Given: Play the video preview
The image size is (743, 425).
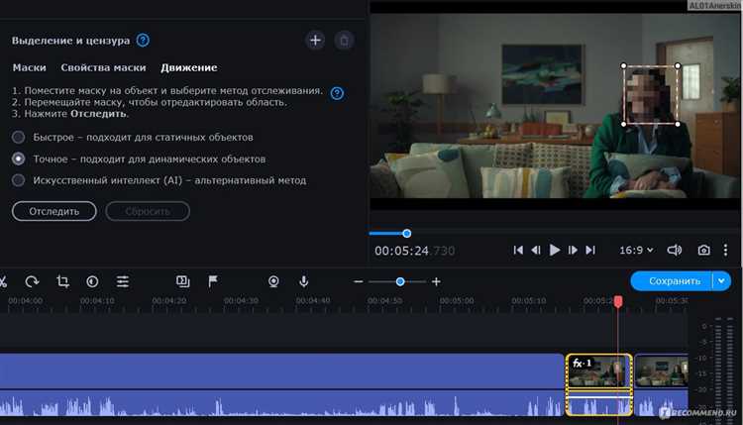Looking at the screenshot, I should coord(555,251).
